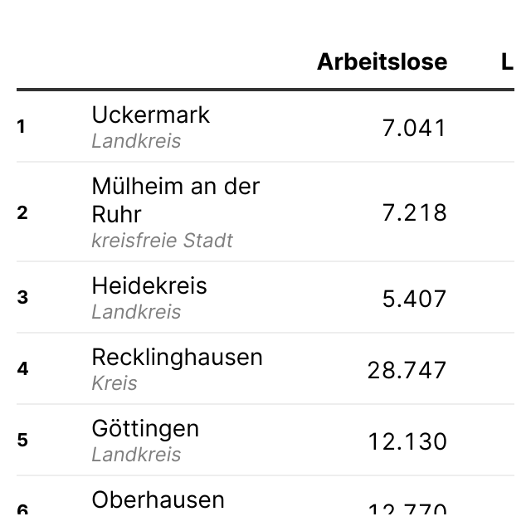This screenshot has height=531, width=531.
Task: Click rank number 5 beside Göttingen
Action: (x=22, y=440)
